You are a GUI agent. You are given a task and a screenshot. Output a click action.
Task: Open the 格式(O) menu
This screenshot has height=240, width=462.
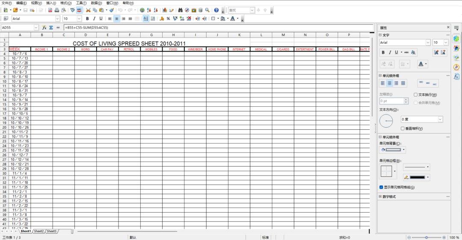[x=66, y=3]
